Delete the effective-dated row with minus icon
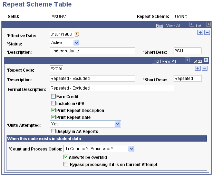The width and height of the screenshot is (213, 176). click(207, 32)
